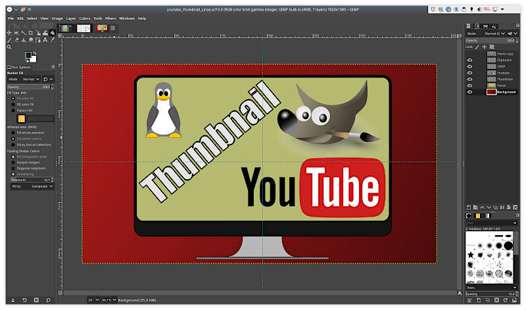This screenshot has height=310, width=526.
Task: Lower the selected layer one step
Action: point(489,207)
